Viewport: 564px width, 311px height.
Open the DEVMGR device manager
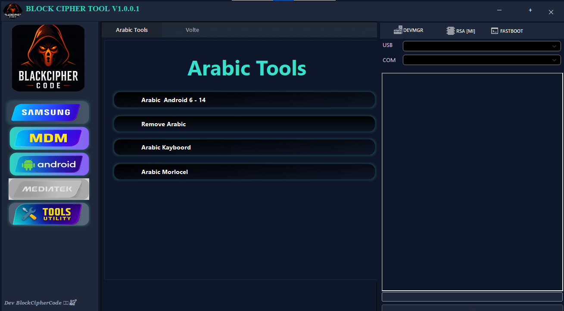[408, 31]
